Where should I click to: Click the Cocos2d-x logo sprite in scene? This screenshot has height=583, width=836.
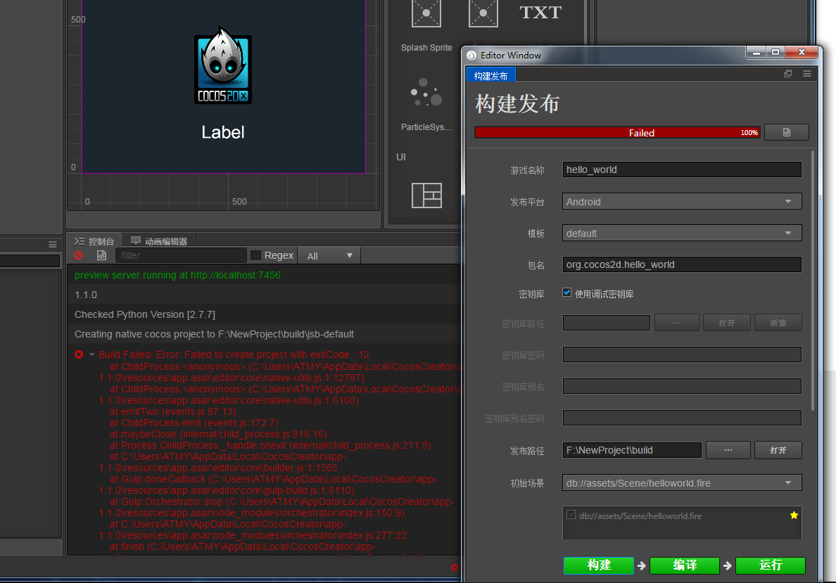click(x=223, y=65)
